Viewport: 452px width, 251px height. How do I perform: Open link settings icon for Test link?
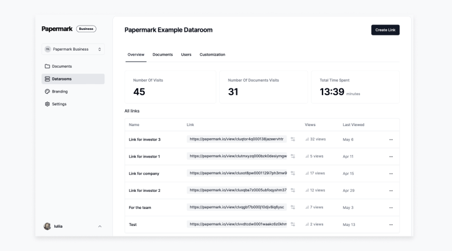point(293,224)
